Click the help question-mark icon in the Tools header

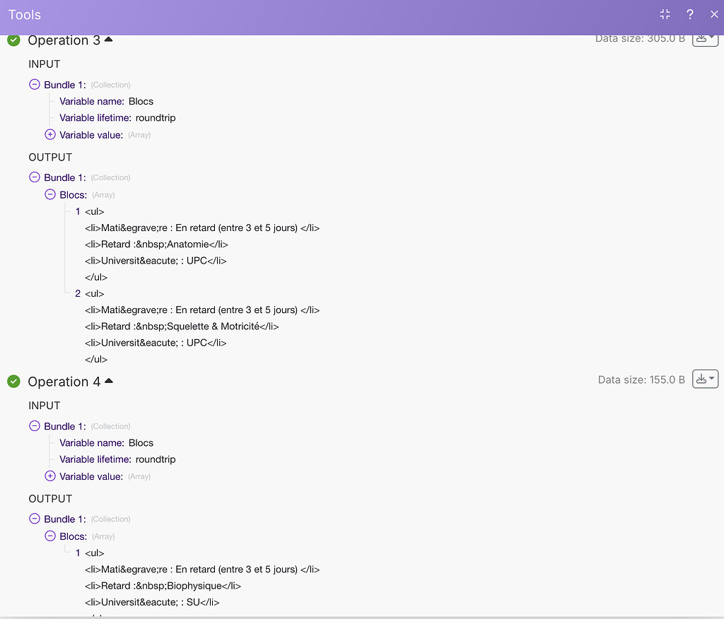689,14
